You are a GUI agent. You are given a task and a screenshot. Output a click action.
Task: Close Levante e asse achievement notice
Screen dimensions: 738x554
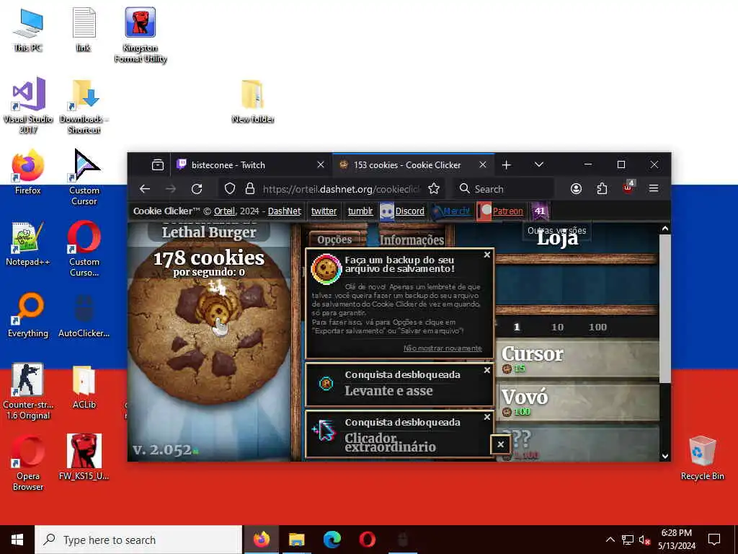pos(487,370)
